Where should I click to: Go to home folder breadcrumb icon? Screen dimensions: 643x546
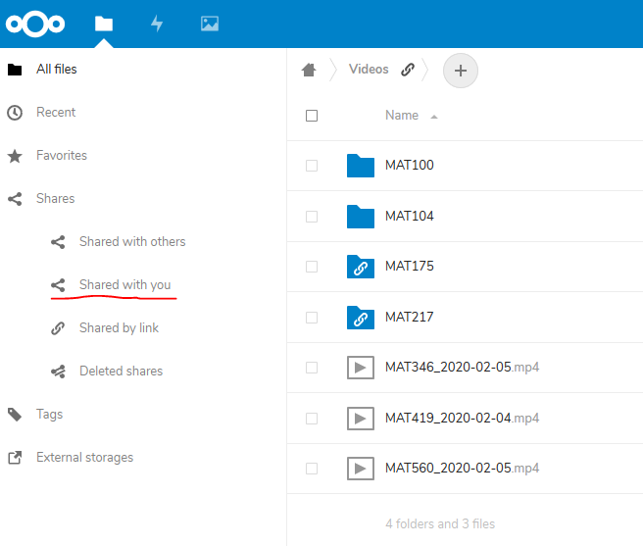point(310,70)
